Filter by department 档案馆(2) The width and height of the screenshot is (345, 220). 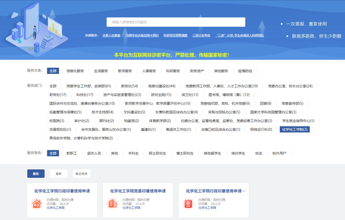click(x=132, y=121)
